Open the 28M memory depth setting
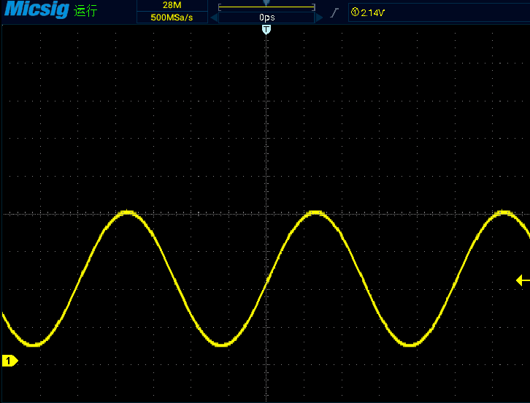Image resolution: width=530 pixels, height=403 pixels. pyautogui.click(x=172, y=5)
